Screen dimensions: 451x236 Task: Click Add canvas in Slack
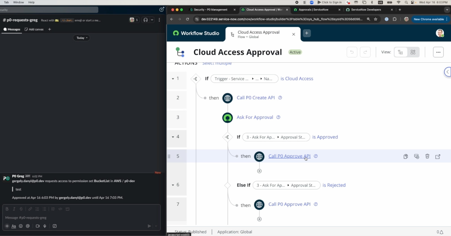click(x=34, y=29)
